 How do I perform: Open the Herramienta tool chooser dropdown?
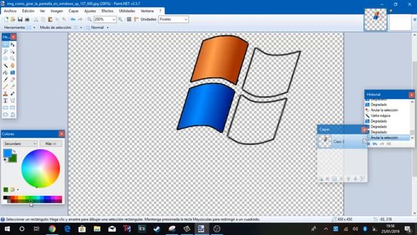click(34, 27)
